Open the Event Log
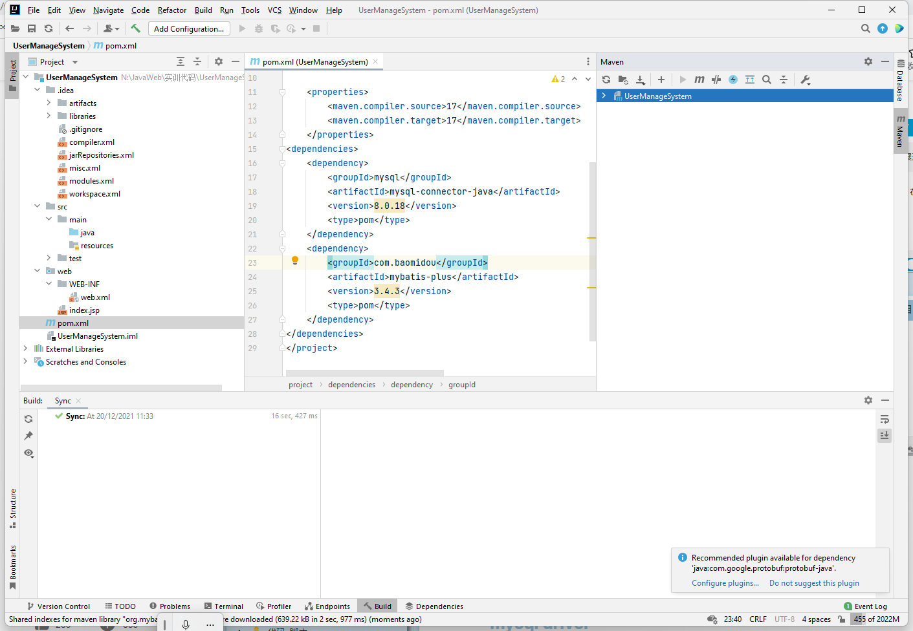Viewport: 913px width, 631px height. pos(866,606)
